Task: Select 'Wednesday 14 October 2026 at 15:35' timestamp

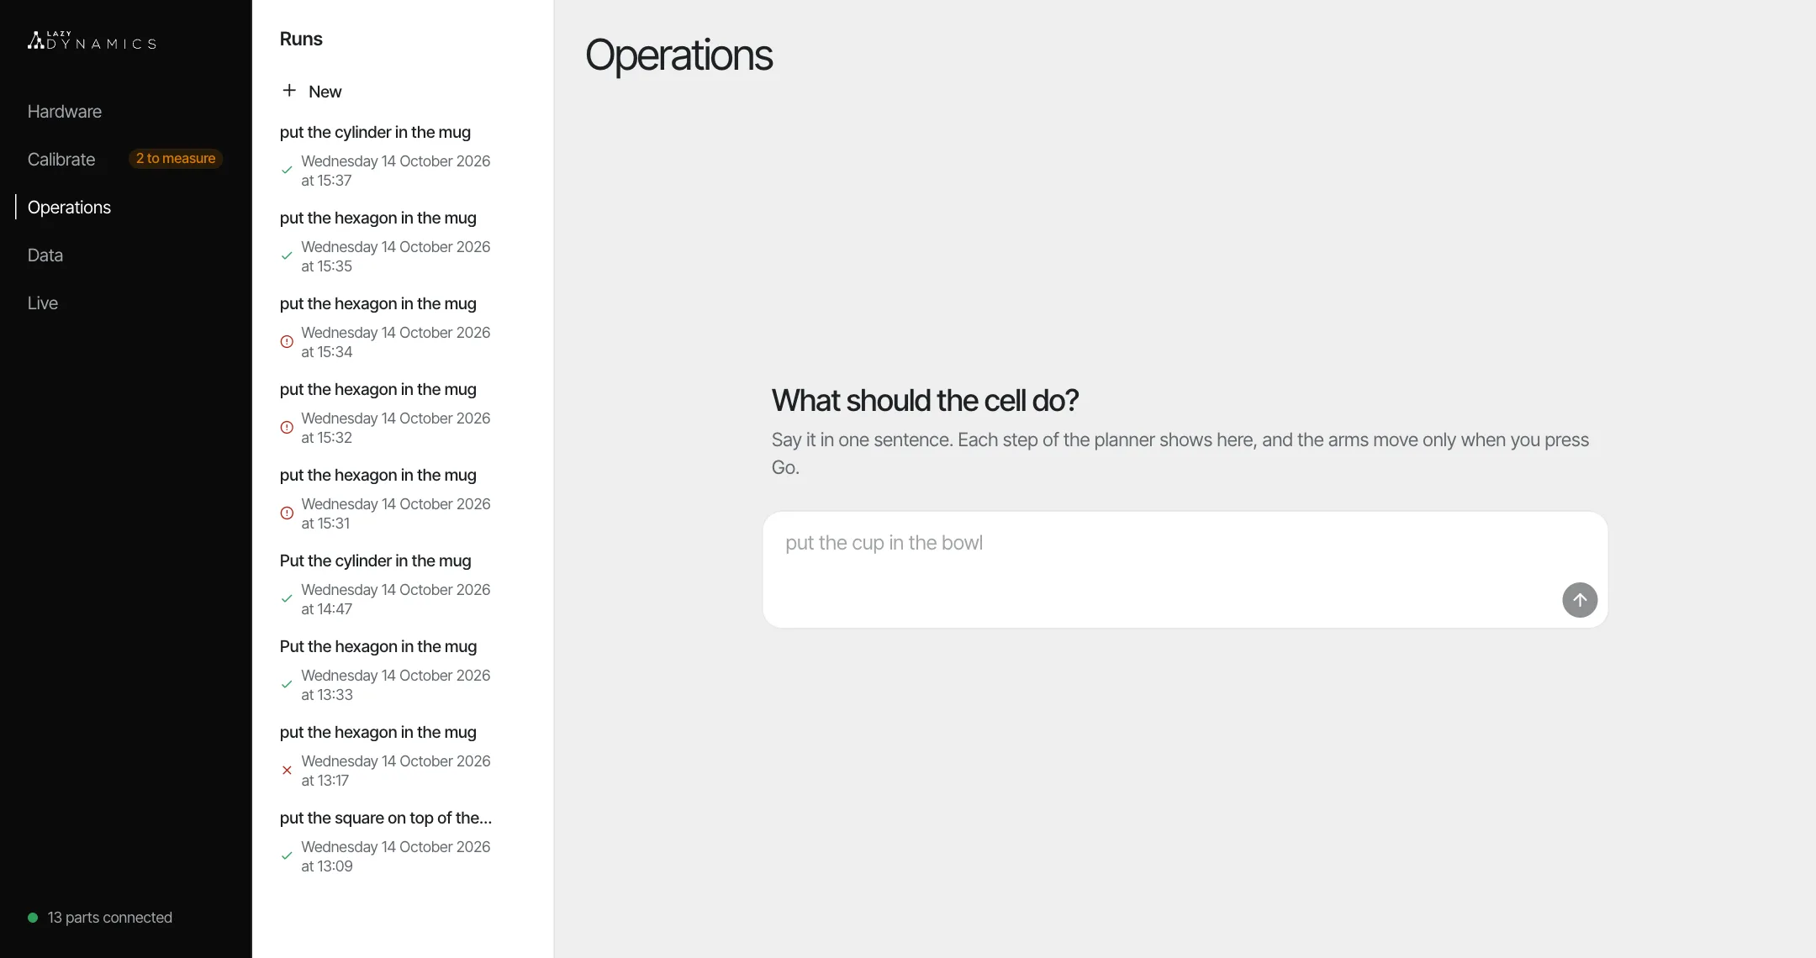Action: (x=396, y=256)
